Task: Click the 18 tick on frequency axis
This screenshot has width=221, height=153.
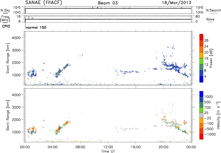Action: tap(19, 17)
